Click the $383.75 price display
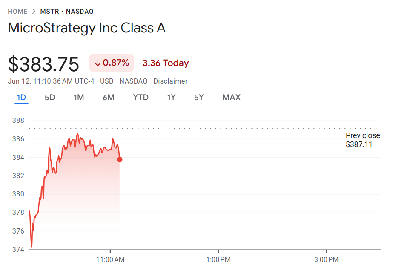The height and width of the screenshot is (271, 396). click(x=43, y=64)
